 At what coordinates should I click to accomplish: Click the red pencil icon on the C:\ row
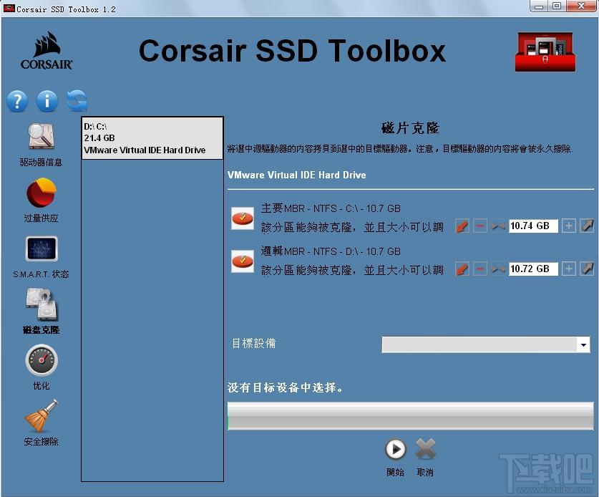click(462, 226)
